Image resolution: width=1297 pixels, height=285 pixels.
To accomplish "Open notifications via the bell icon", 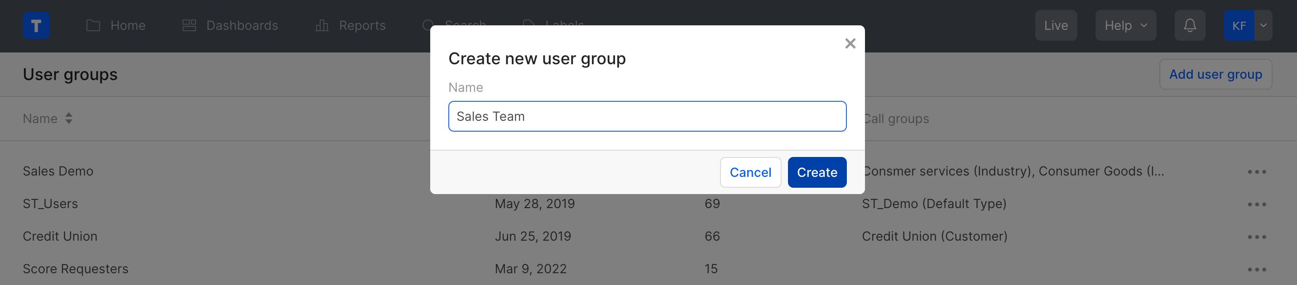I will click(1190, 25).
